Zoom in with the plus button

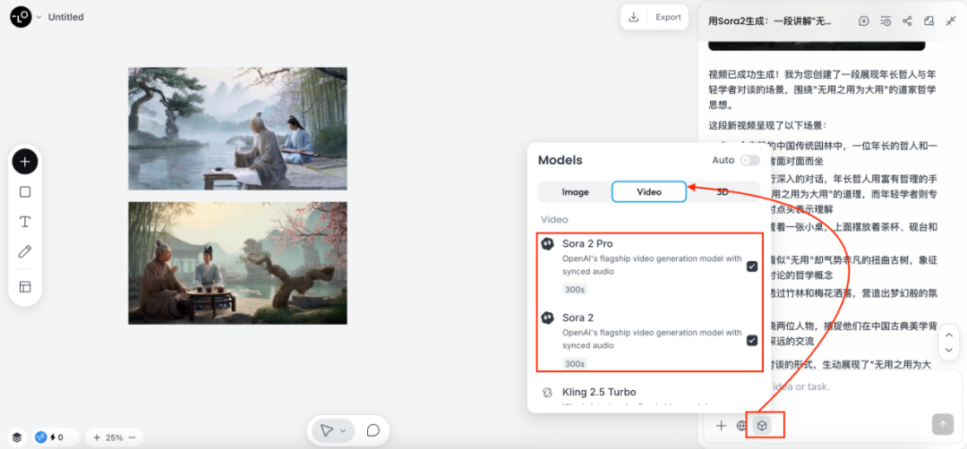pos(97,438)
